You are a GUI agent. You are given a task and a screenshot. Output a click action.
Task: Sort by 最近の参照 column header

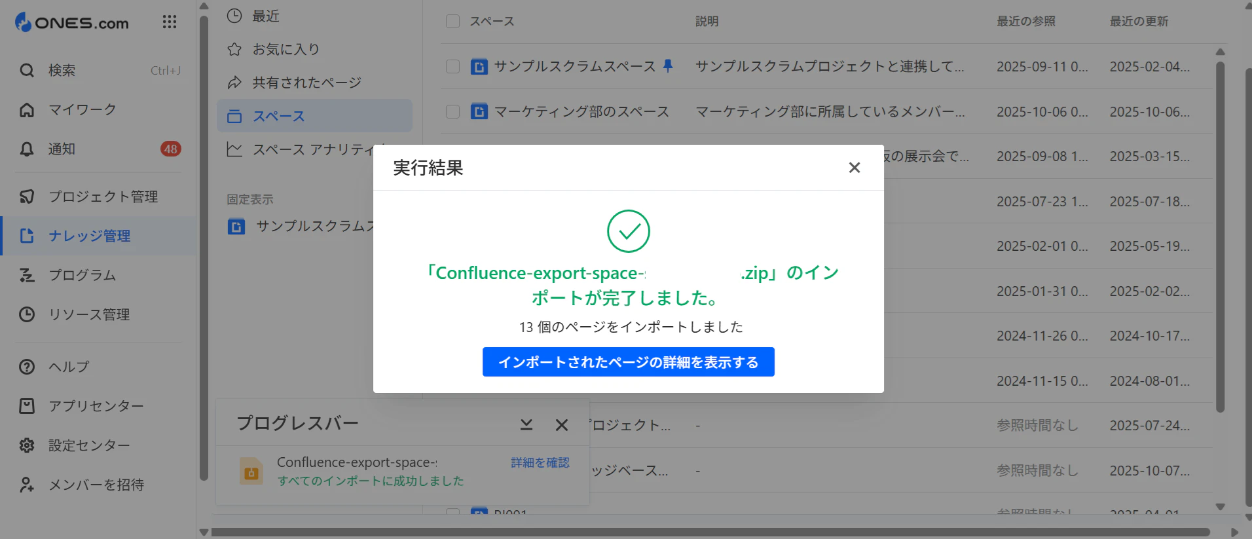1026,21
